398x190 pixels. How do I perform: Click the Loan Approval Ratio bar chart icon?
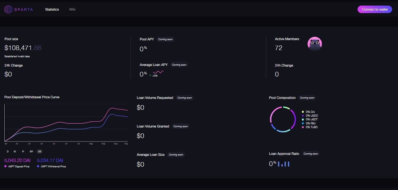click(x=284, y=163)
